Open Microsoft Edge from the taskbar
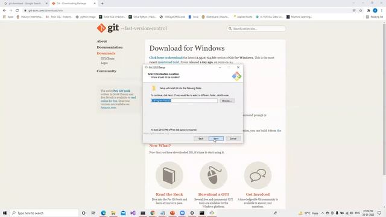Screen dimensions: 386x217 [103, 213]
